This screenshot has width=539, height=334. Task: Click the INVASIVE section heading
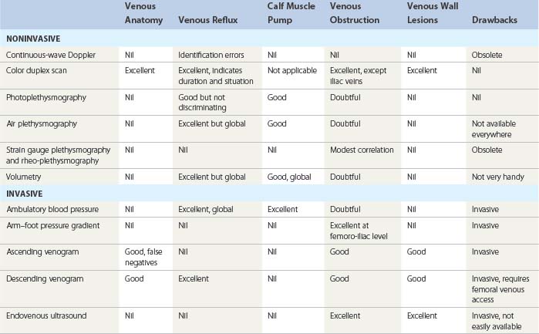pyautogui.click(x=25, y=193)
